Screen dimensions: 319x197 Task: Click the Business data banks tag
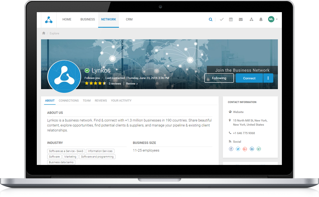pyautogui.click(x=61, y=162)
